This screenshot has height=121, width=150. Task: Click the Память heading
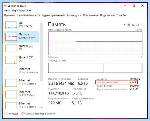click(57, 24)
